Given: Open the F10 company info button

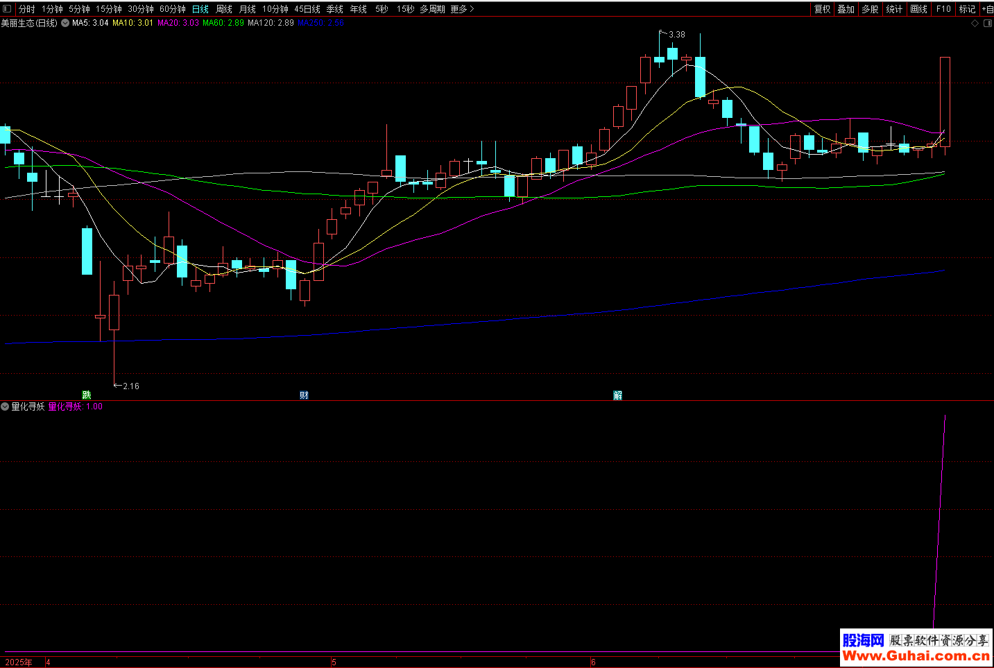Looking at the screenshot, I should [x=943, y=9].
